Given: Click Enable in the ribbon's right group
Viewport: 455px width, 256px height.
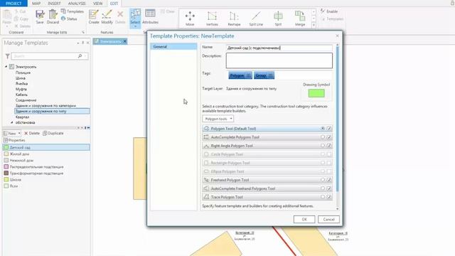Looking at the screenshot, I should coord(329,11).
